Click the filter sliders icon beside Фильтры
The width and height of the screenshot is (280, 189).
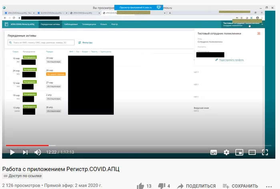(x=80, y=43)
